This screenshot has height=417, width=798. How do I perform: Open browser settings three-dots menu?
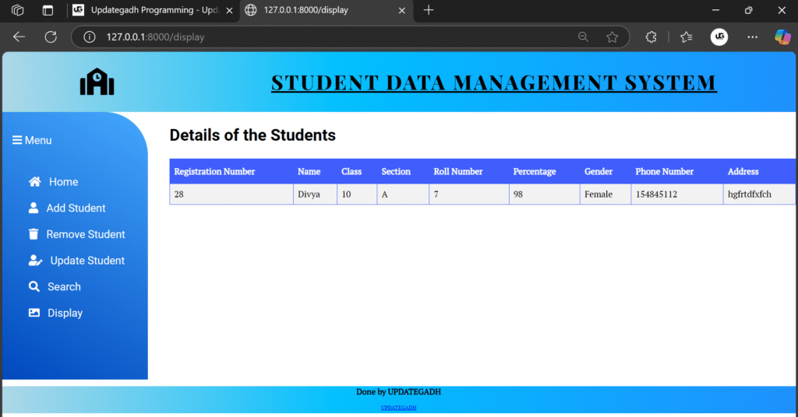[752, 37]
